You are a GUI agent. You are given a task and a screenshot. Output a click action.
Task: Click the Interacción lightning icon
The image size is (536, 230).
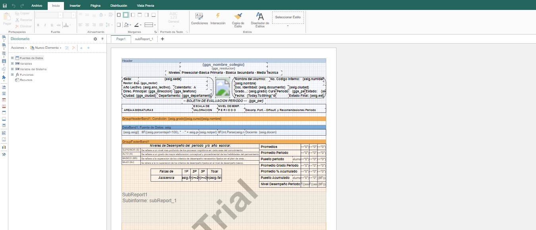coord(218,16)
